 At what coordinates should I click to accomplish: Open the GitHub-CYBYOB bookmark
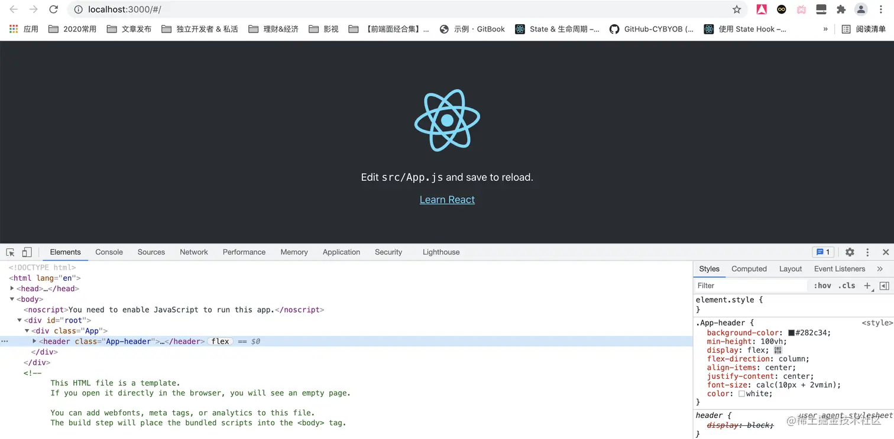point(652,29)
